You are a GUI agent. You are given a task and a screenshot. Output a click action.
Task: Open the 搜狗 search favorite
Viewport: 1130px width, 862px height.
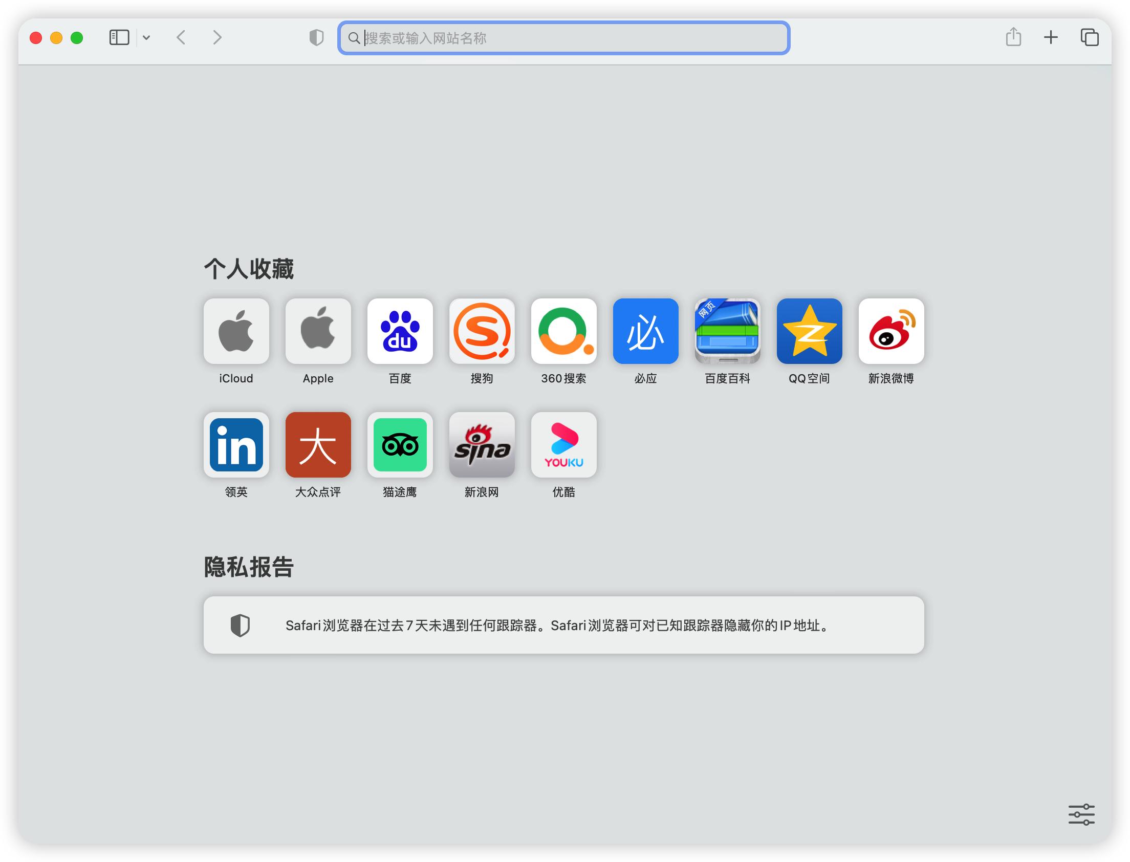(482, 332)
